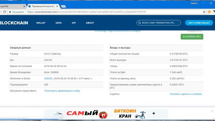Close the Blockchain transaction tab
215x121 pixels.
(57, 6)
